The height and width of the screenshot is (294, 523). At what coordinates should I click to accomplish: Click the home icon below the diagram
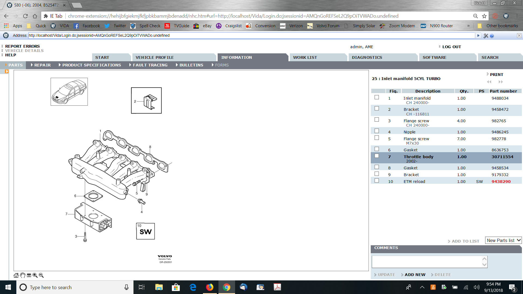click(16, 275)
